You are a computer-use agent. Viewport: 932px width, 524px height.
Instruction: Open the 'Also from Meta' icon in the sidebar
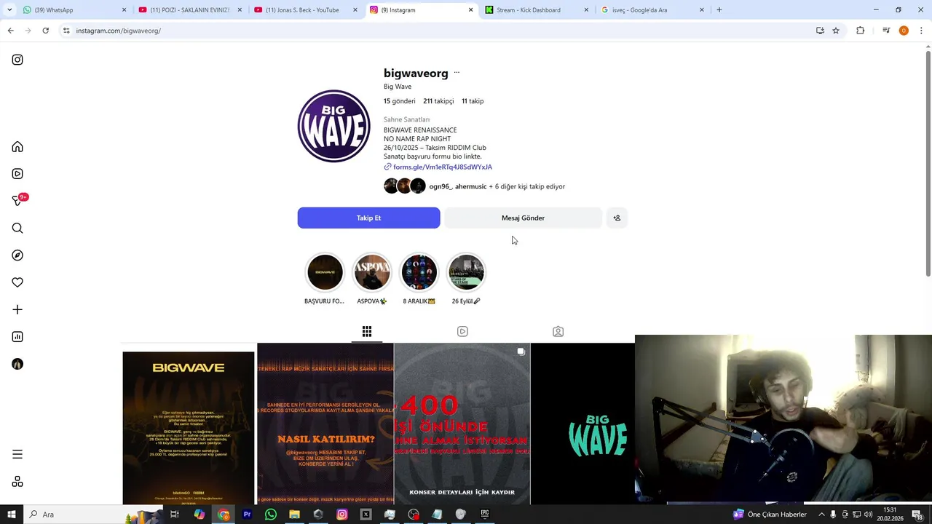click(17, 482)
